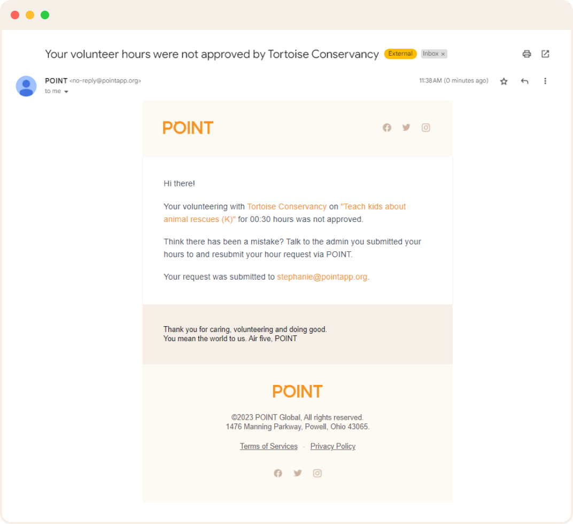Click the sender profile avatar

click(x=26, y=86)
